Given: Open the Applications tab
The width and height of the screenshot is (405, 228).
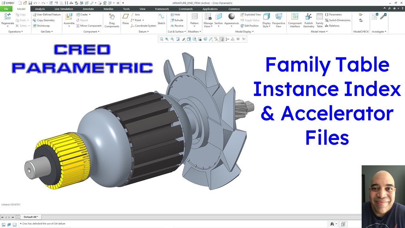Looking at the screenshot, I should click(x=210, y=9).
